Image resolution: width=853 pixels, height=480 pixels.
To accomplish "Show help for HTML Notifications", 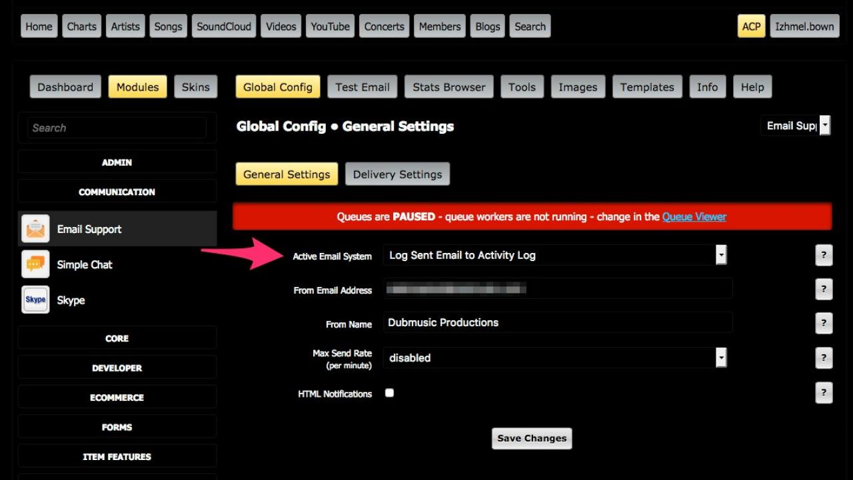I will coord(824,392).
